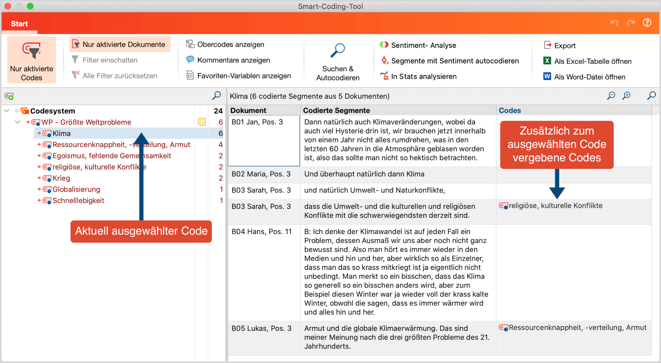Image resolution: width=661 pixels, height=363 pixels.
Task: Open as Word-Datei
Action: 584,77
